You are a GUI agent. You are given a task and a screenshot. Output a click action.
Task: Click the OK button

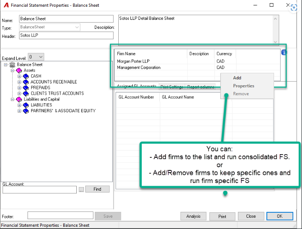[x=280, y=216]
